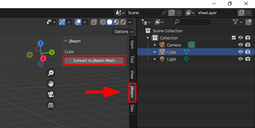Click the X axis on navigation gizmo
This screenshot has height=128, width=255.
coord(43,59)
